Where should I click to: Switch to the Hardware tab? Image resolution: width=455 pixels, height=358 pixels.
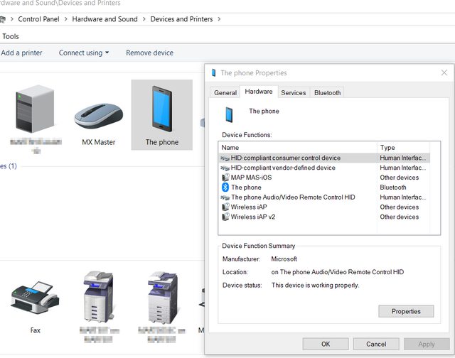(259, 92)
